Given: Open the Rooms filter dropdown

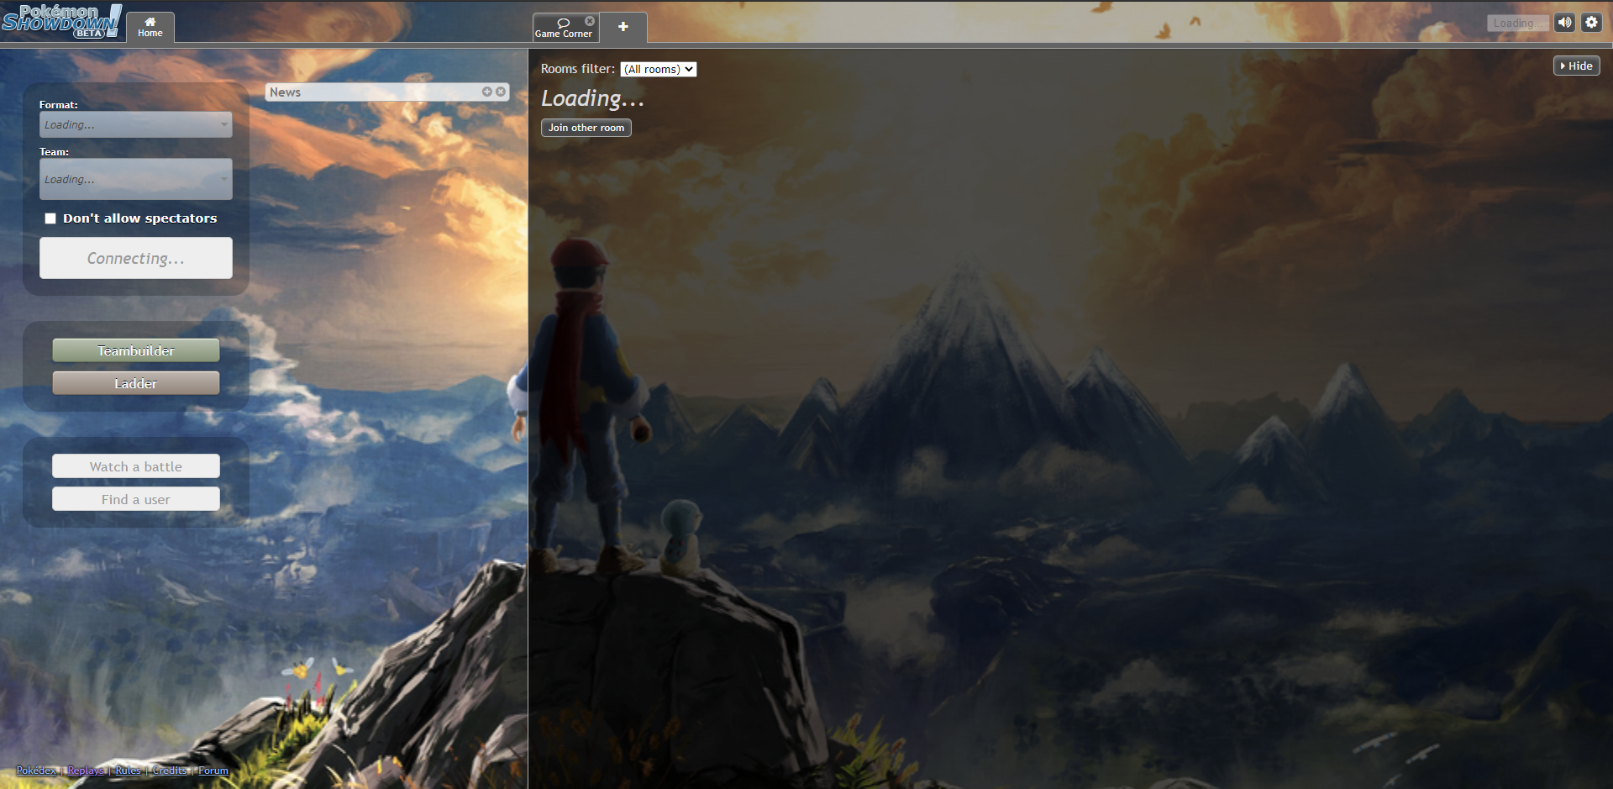Looking at the screenshot, I should [659, 69].
